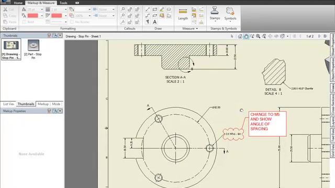Open the Markup panel tab
335x188 pixels.
tap(43, 104)
